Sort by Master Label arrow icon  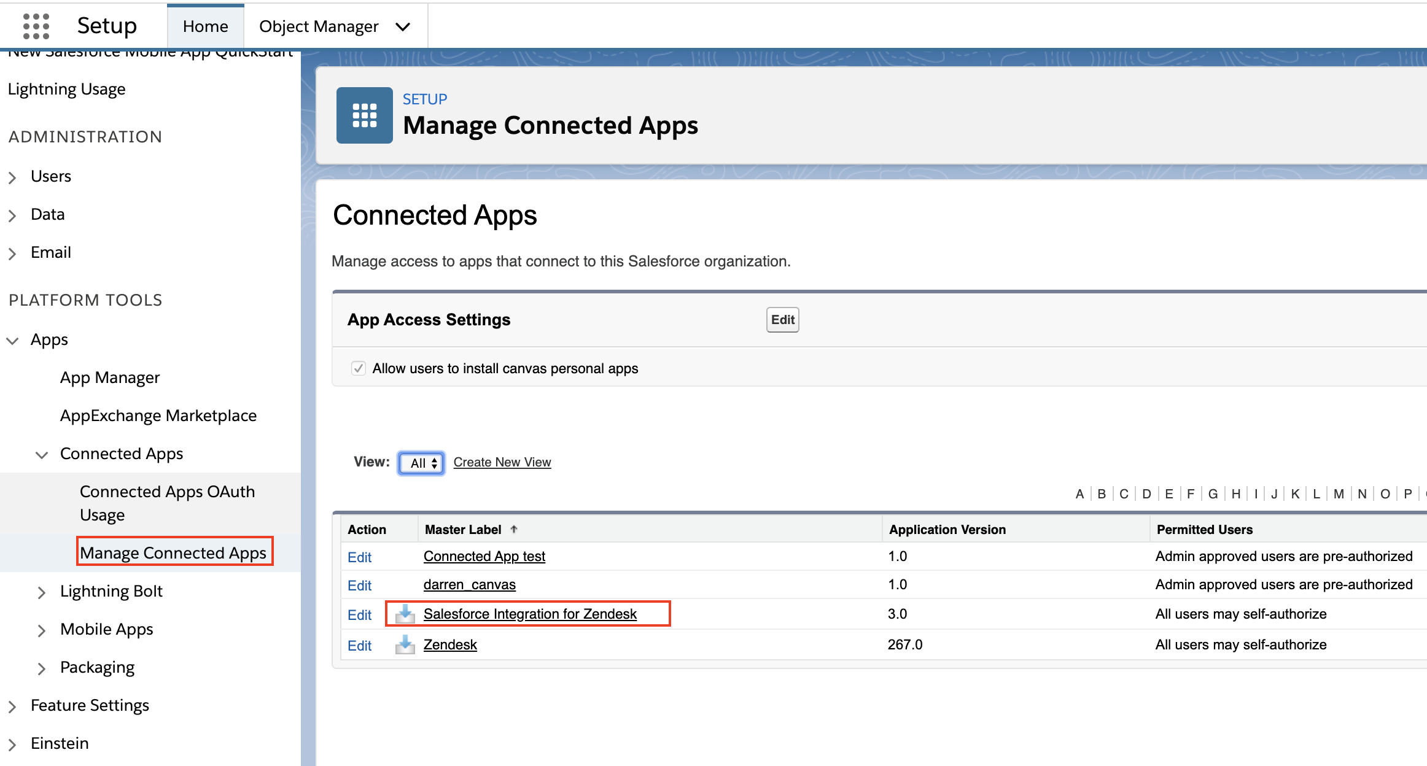click(x=514, y=529)
